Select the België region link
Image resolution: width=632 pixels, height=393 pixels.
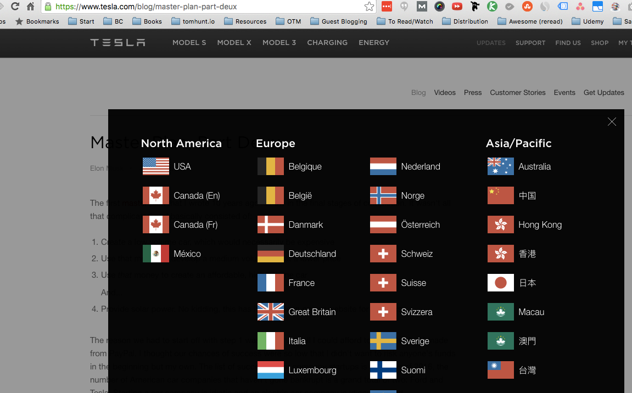(300, 195)
